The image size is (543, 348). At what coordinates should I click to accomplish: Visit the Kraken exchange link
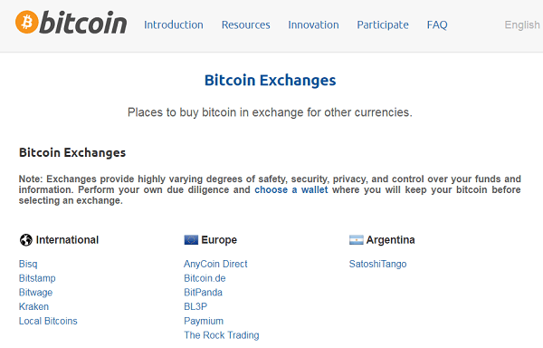[33, 306]
